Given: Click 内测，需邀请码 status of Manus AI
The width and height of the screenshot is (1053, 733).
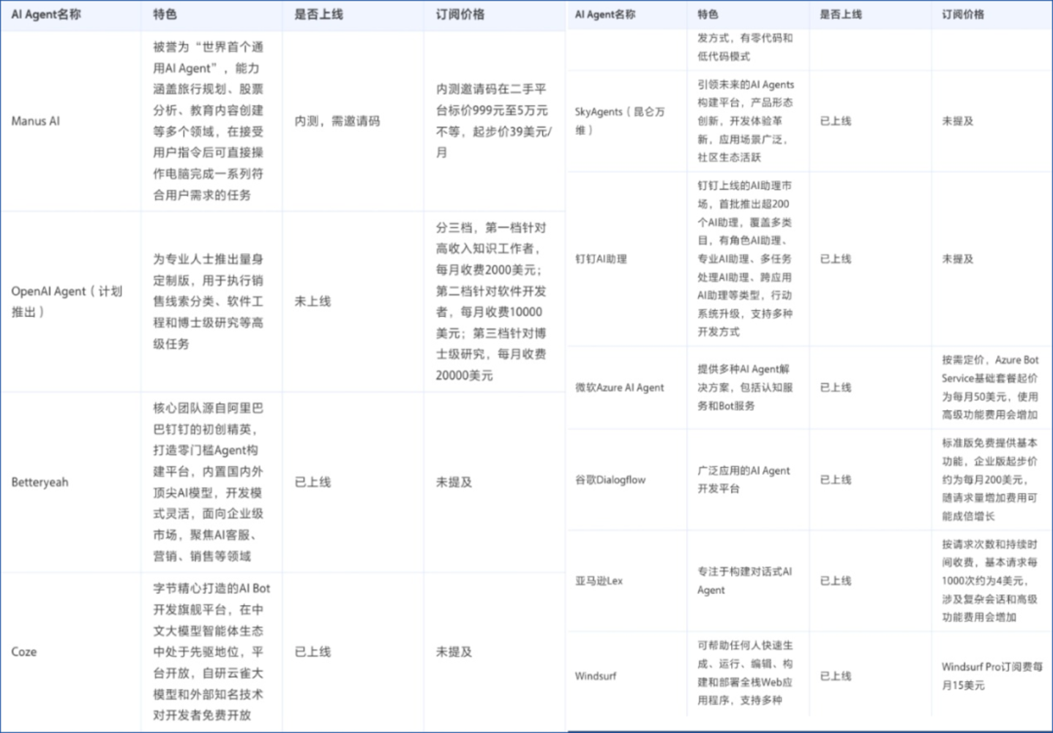Looking at the screenshot, I should pos(337,121).
